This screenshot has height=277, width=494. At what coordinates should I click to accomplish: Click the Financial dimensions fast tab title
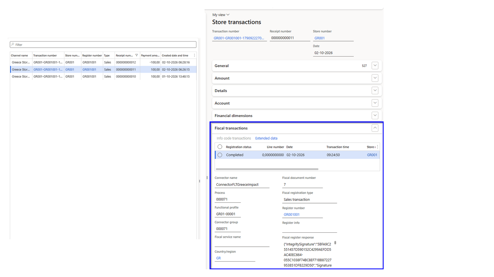pos(233,115)
